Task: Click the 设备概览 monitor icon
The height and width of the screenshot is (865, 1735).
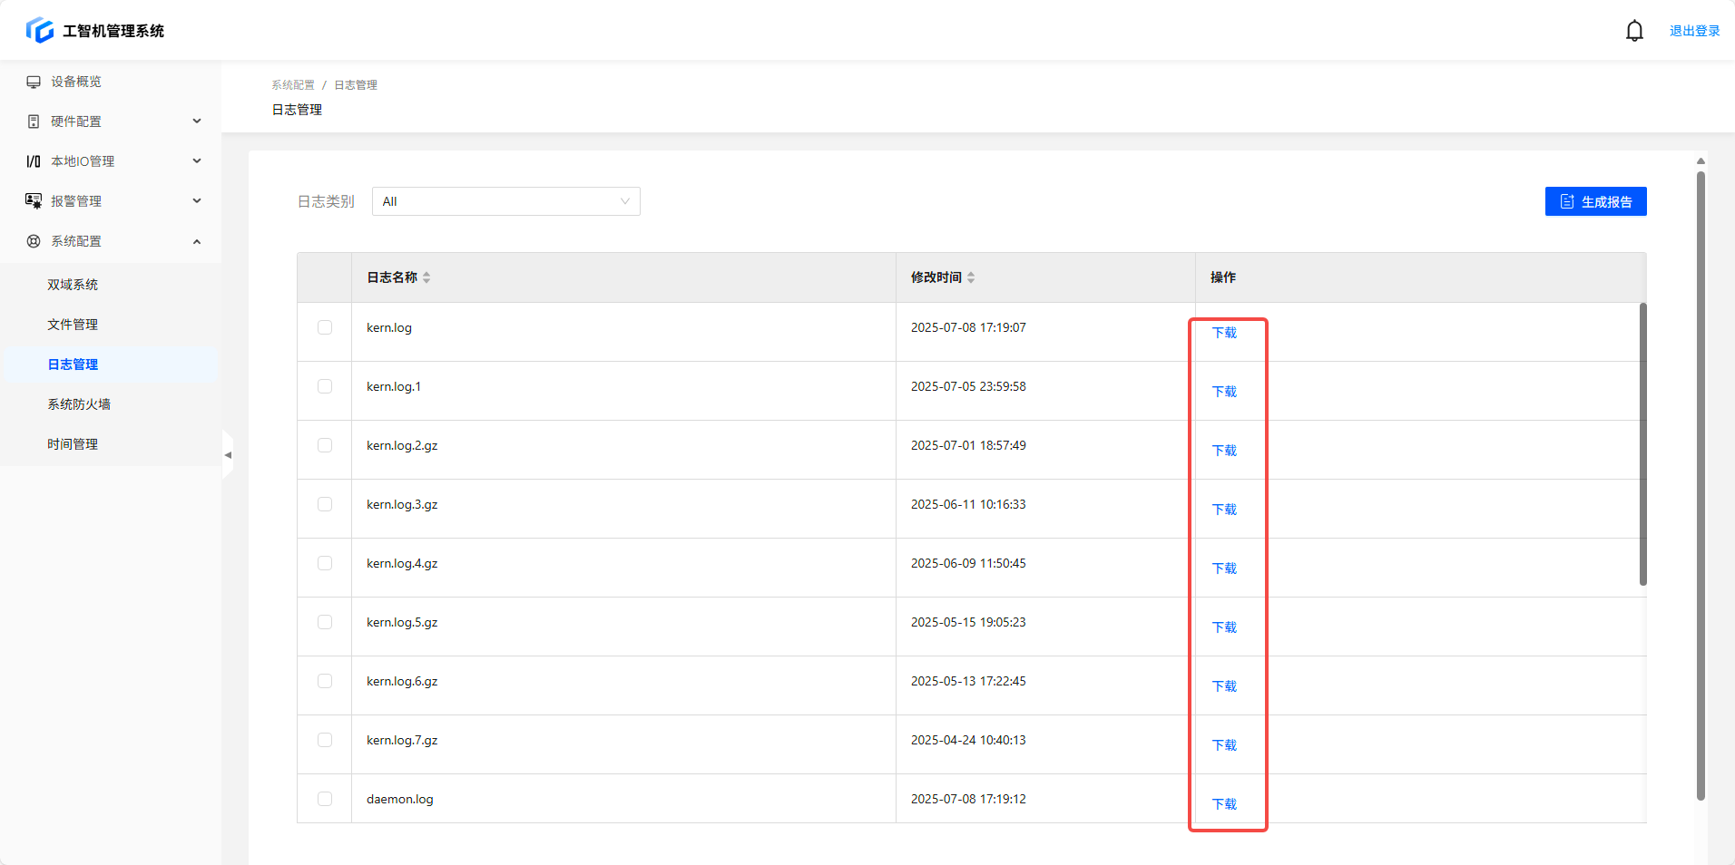Action: pos(34,82)
